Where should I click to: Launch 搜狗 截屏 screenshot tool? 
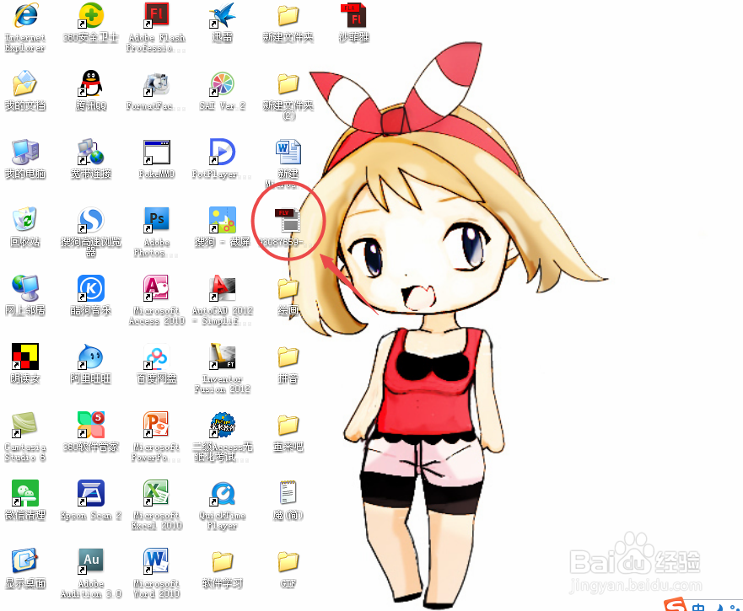click(x=223, y=220)
